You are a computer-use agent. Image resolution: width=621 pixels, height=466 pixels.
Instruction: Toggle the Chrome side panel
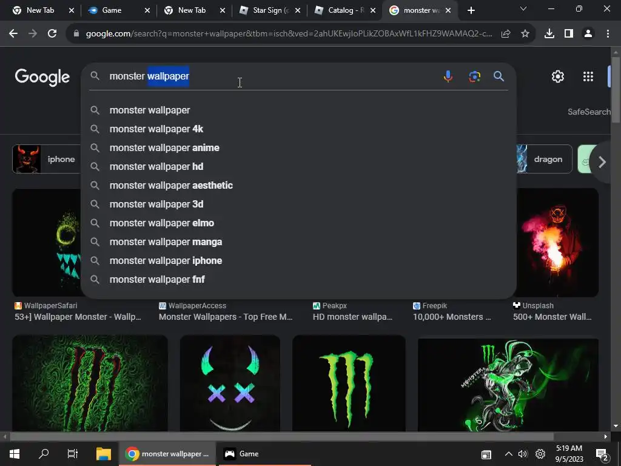[569, 34]
